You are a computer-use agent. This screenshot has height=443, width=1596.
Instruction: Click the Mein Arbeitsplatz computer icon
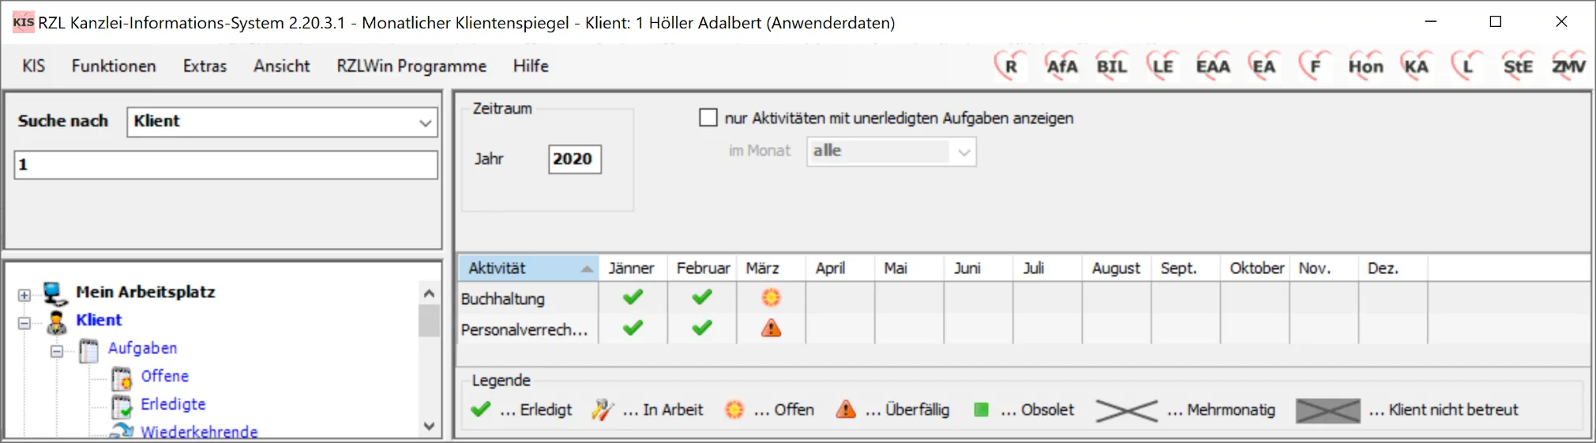(x=54, y=293)
